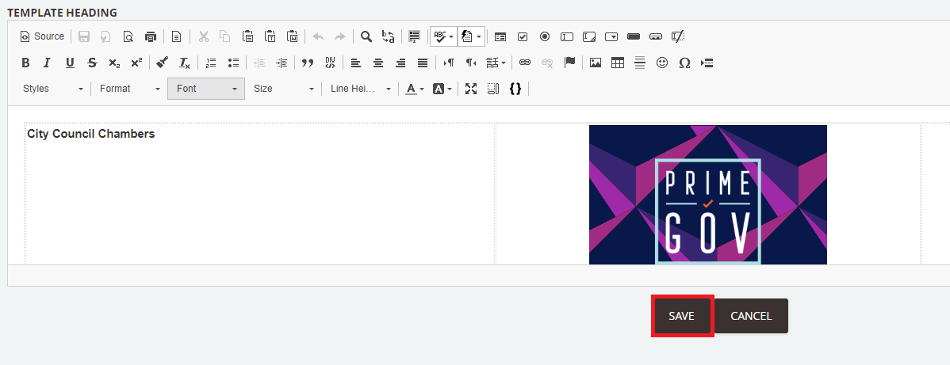Open the Size dropdown
The image size is (950, 365).
[284, 89]
